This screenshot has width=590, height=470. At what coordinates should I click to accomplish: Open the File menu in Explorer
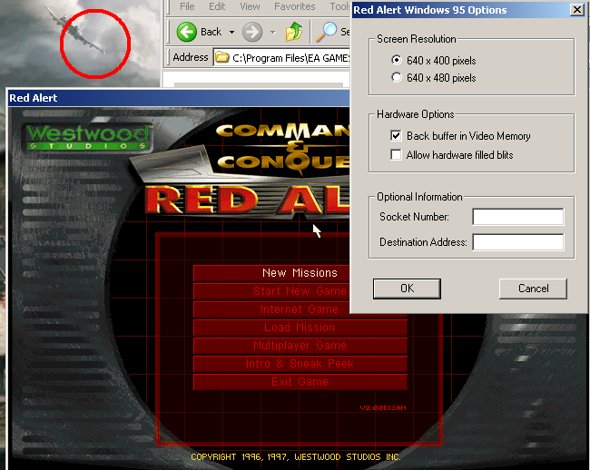pyautogui.click(x=187, y=6)
